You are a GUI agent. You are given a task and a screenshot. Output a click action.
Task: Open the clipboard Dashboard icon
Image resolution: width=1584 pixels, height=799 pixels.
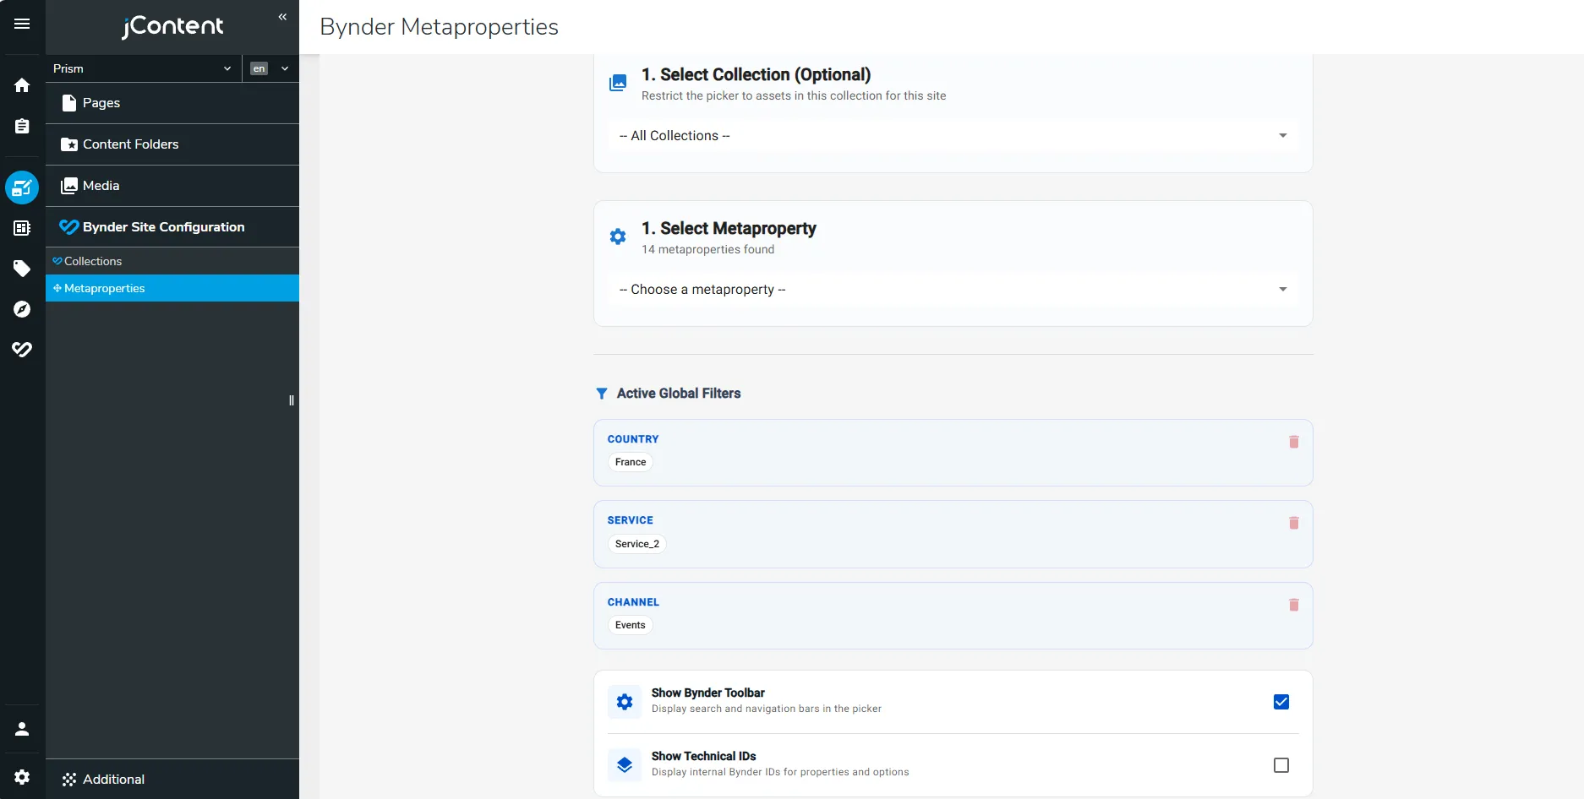22,126
